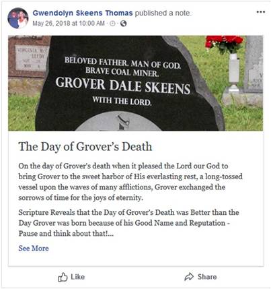Click the May 26, 2018 timestamp
Image resolution: width=271 pixels, height=289 pixels.
click(69, 24)
